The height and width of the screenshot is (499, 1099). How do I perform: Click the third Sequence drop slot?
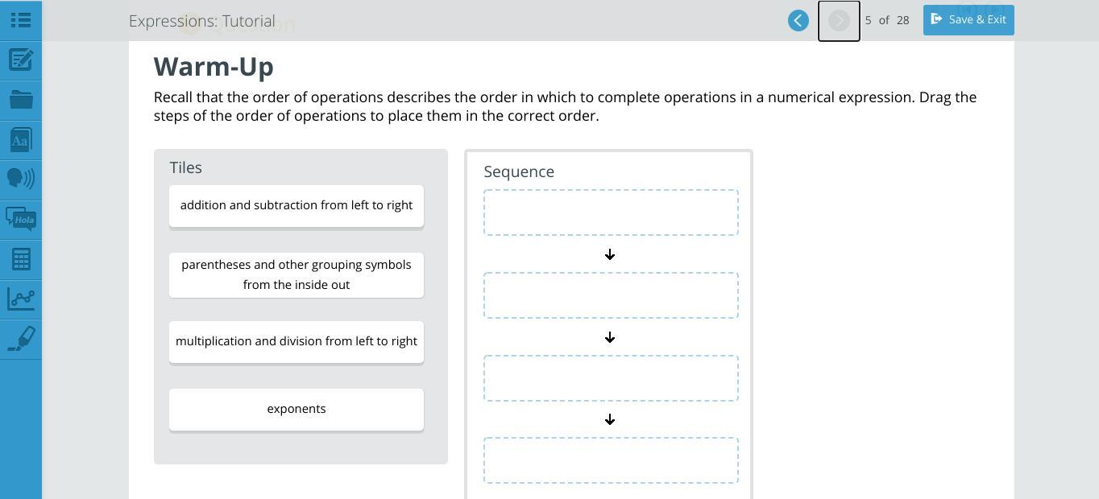click(x=611, y=378)
